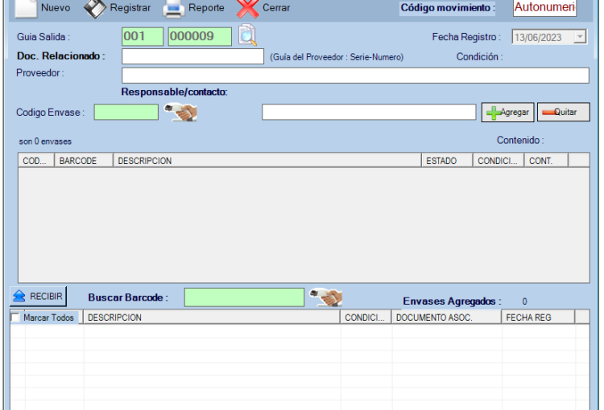Open the Fecha Registro date dropdown

tap(579, 37)
